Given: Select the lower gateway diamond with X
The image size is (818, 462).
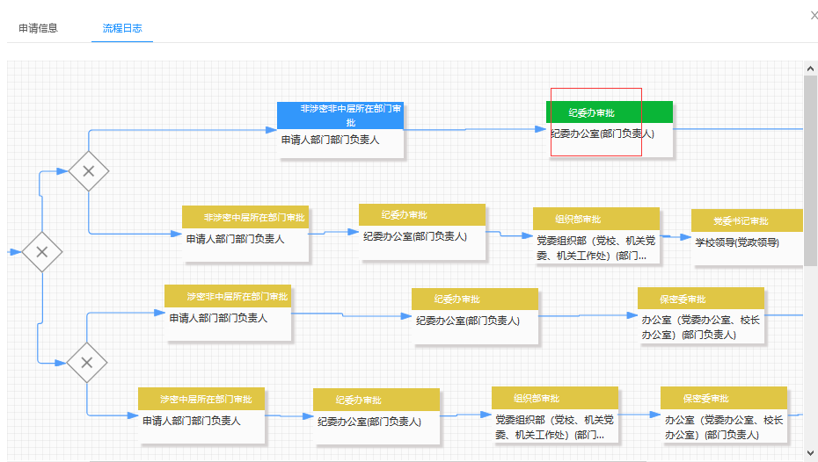Looking at the screenshot, I should coord(87,363).
